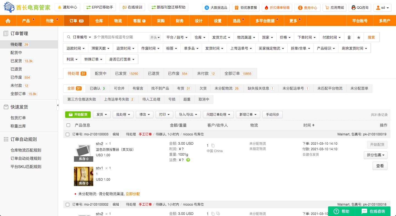Click the star favorites icon in the filter bar
This screenshot has width=396, height=216.
[x=359, y=37]
